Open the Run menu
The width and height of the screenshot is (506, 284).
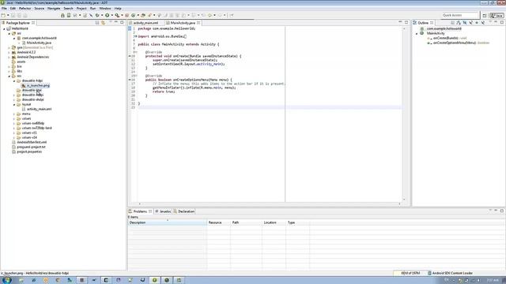pyautogui.click(x=93, y=9)
